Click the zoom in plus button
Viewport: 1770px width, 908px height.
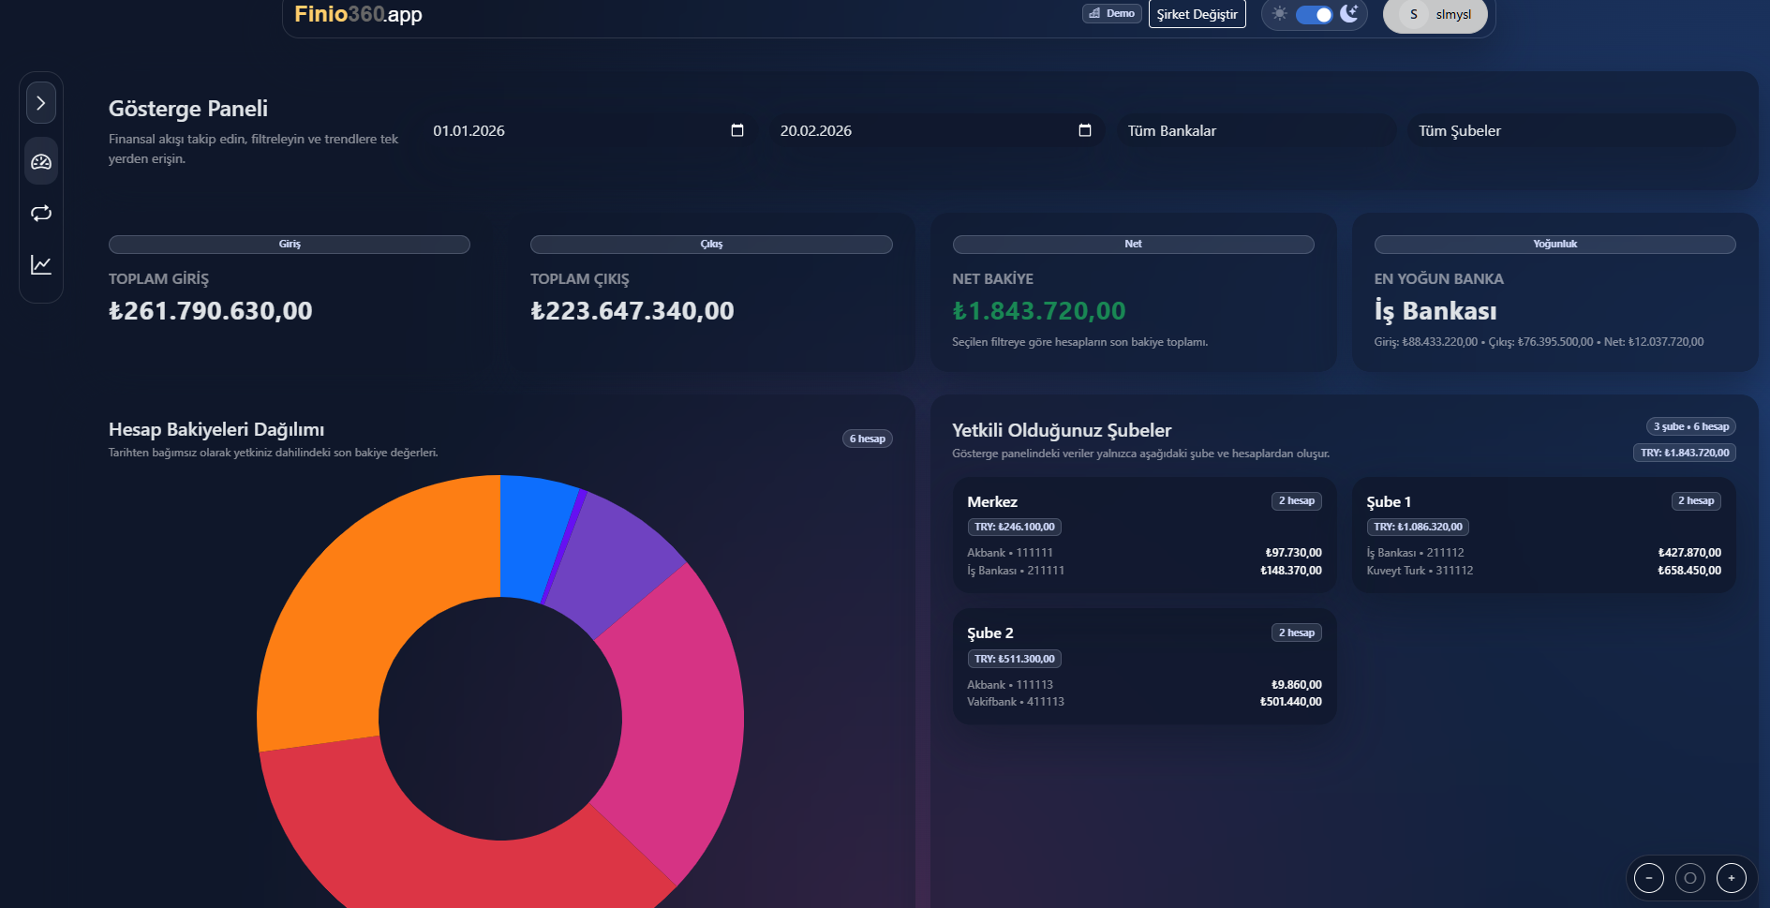coord(1731,878)
